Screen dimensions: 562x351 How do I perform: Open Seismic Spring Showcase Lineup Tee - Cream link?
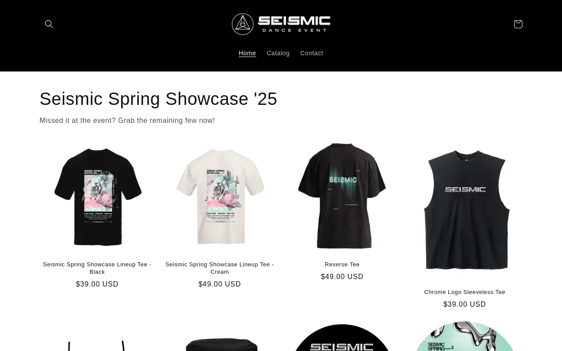click(x=220, y=268)
